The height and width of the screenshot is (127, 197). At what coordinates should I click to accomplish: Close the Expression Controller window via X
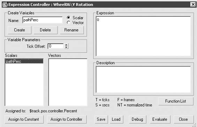coord(193,5)
